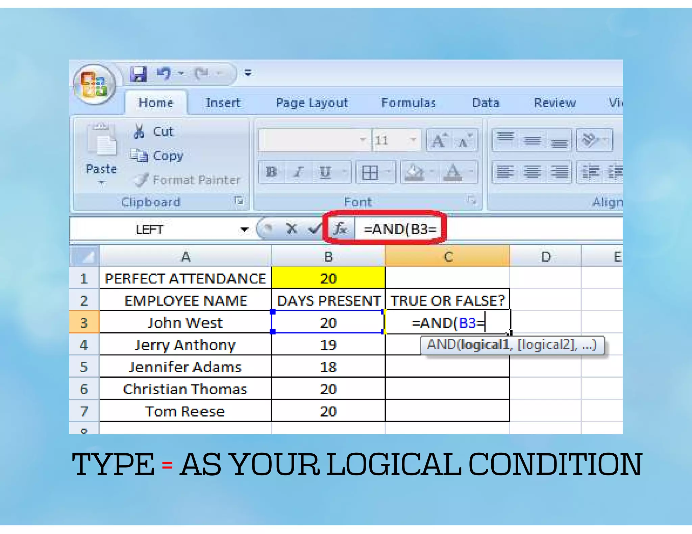This screenshot has height=534, width=692.
Task: Click the Cut scissors icon
Action: click(x=139, y=131)
